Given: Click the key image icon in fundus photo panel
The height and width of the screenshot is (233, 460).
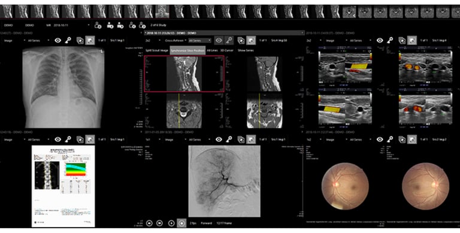Looking at the screenshot, I should (x=390, y=140).
